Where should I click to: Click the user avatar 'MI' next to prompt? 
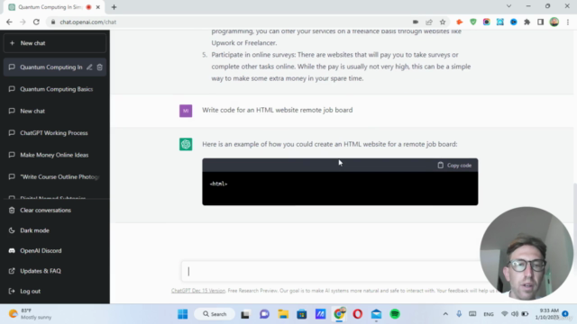coord(186,111)
